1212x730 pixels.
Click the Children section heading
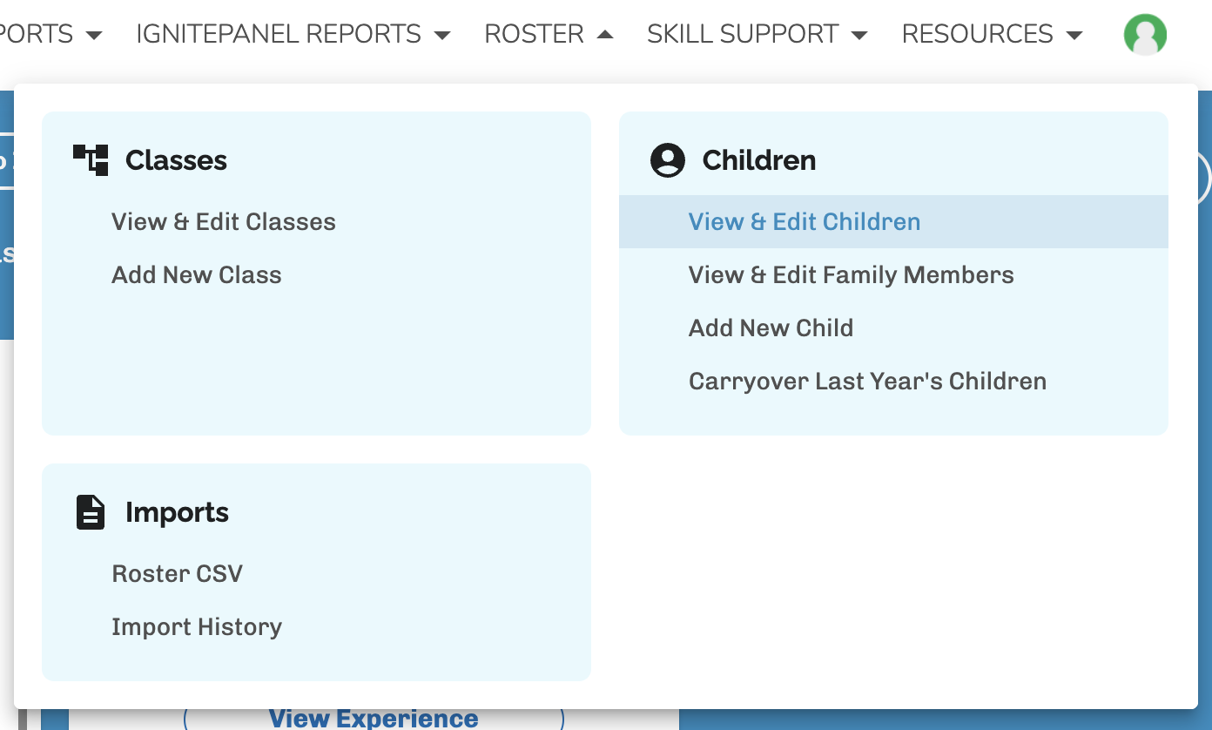click(x=759, y=160)
